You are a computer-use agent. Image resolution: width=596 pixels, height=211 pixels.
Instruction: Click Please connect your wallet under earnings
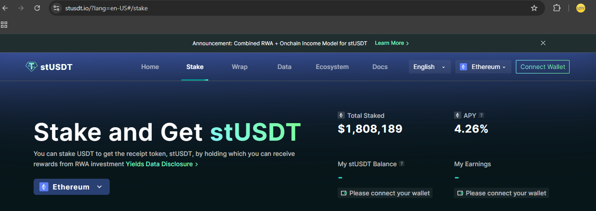click(502, 193)
